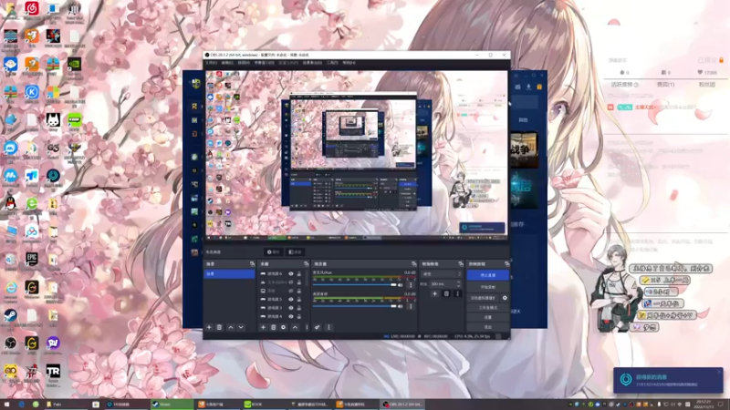Pop out the sources dock icon

tap(306, 263)
